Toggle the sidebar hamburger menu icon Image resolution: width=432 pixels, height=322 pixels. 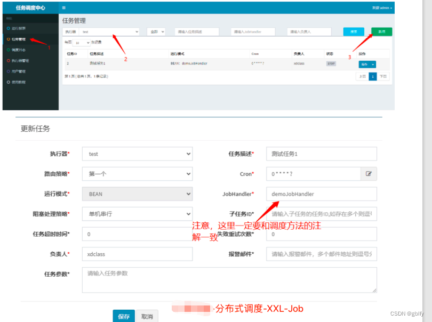point(63,7)
